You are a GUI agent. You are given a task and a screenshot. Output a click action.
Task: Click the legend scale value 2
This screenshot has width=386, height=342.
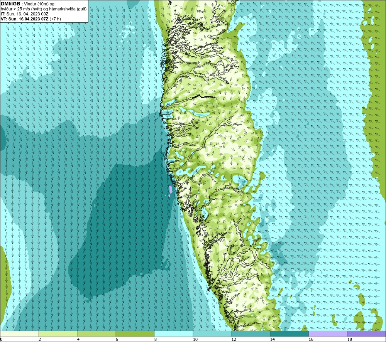[40, 339]
